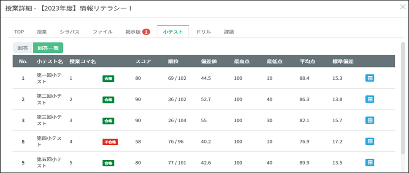Close the 授業詳細 dialog with X

[402, 7]
